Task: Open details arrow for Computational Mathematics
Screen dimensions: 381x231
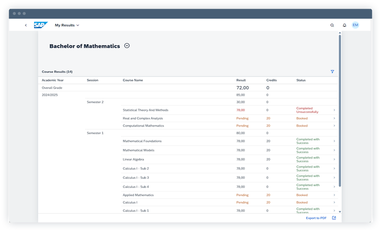Action: point(334,126)
